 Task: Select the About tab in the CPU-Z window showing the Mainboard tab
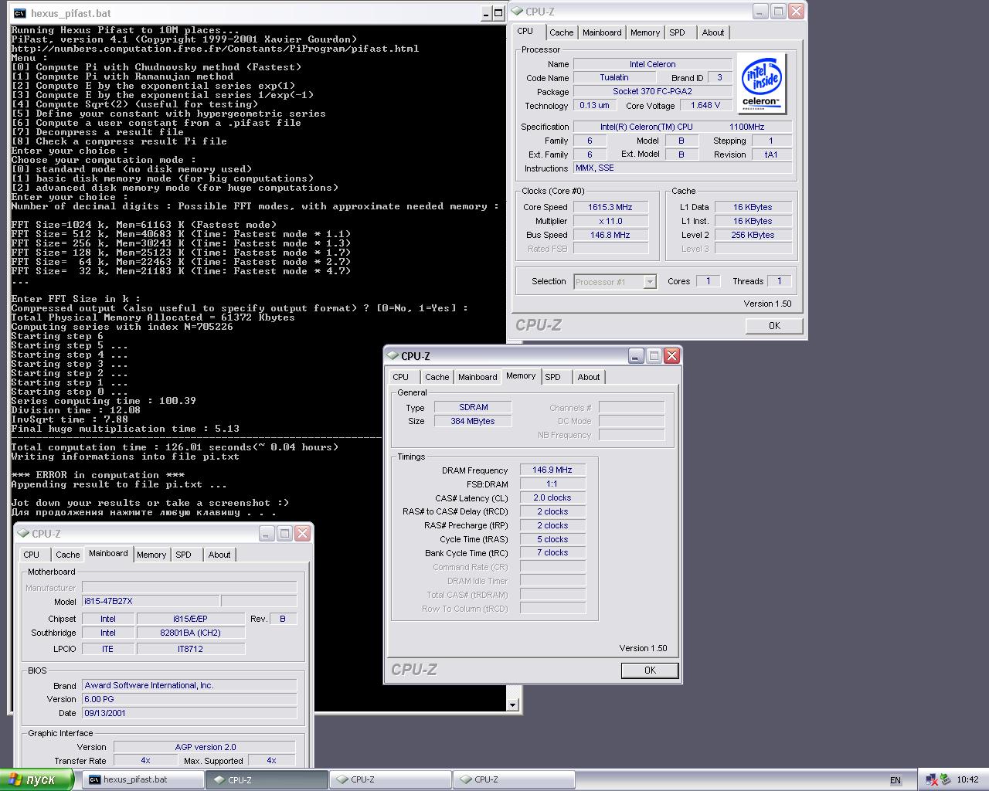click(219, 555)
